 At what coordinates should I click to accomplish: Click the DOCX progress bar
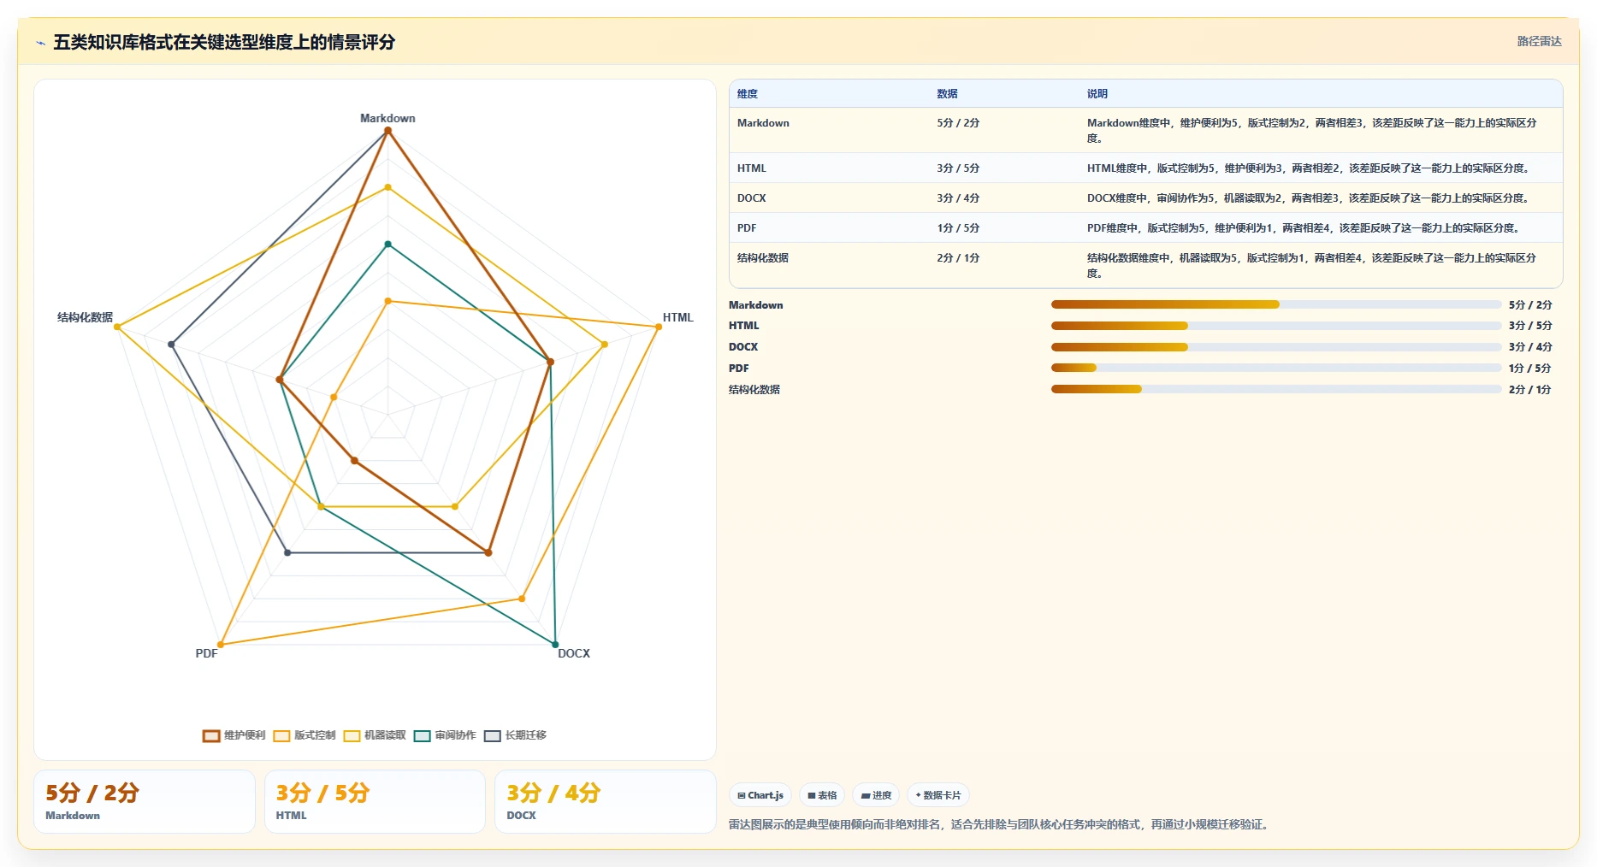click(x=1276, y=347)
